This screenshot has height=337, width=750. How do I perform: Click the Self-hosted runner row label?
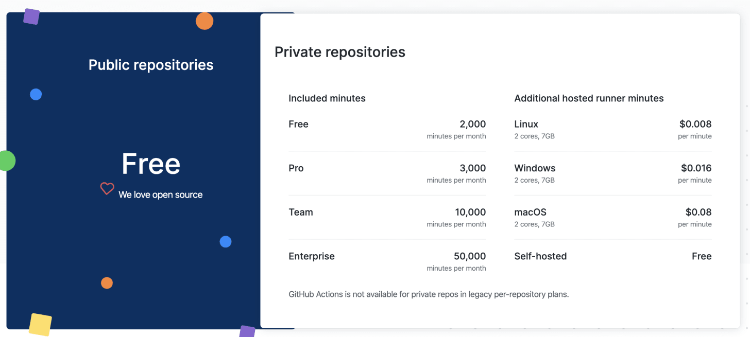pos(540,256)
